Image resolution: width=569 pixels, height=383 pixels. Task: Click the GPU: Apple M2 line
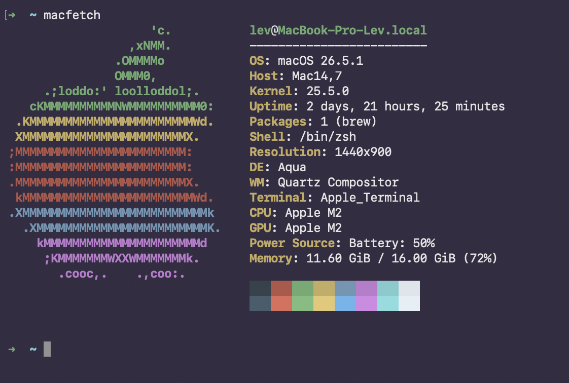pyautogui.click(x=296, y=228)
